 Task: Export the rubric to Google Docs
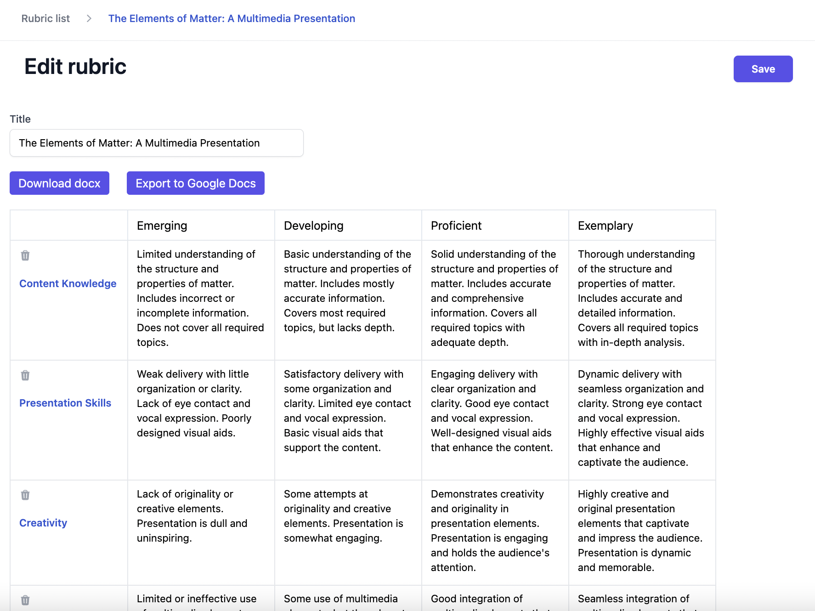(195, 183)
